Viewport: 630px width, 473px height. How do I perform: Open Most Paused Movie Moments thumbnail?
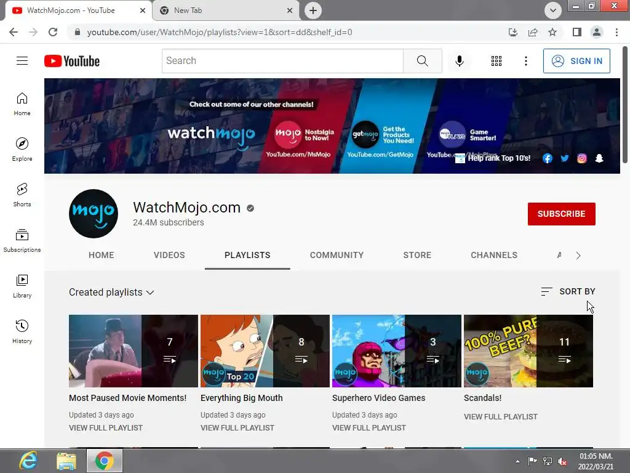point(134,350)
